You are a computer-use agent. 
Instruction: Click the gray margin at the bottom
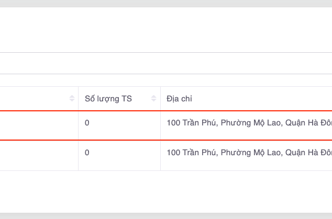(x=157, y=215)
